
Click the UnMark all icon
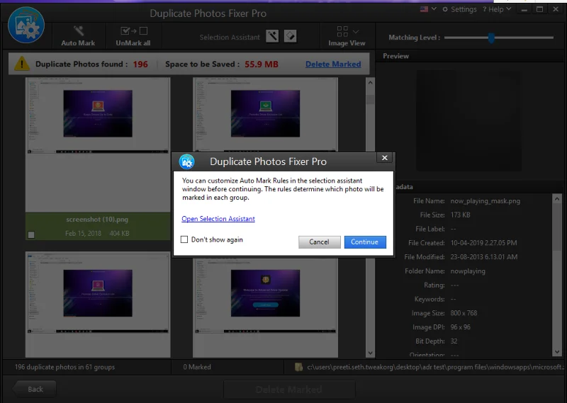pyautogui.click(x=134, y=30)
